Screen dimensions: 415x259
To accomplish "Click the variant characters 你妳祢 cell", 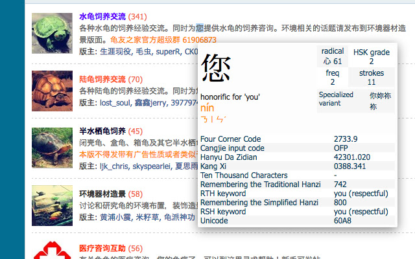I will [x=380, y=101].
